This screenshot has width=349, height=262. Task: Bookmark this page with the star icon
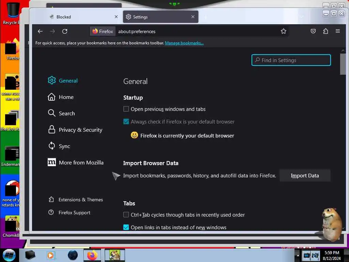[283, 31]
